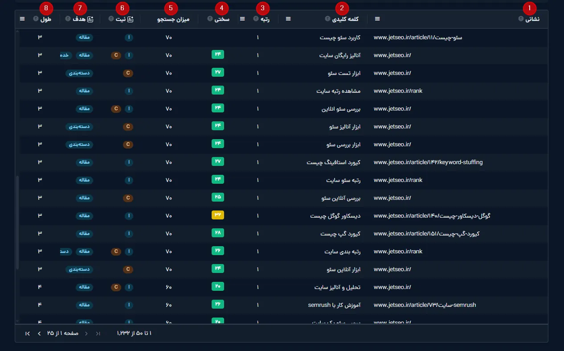The width and height of the screenshot is (564, 351).
Task: Open the semrush article URL
Action: click(x=425, y=305)
